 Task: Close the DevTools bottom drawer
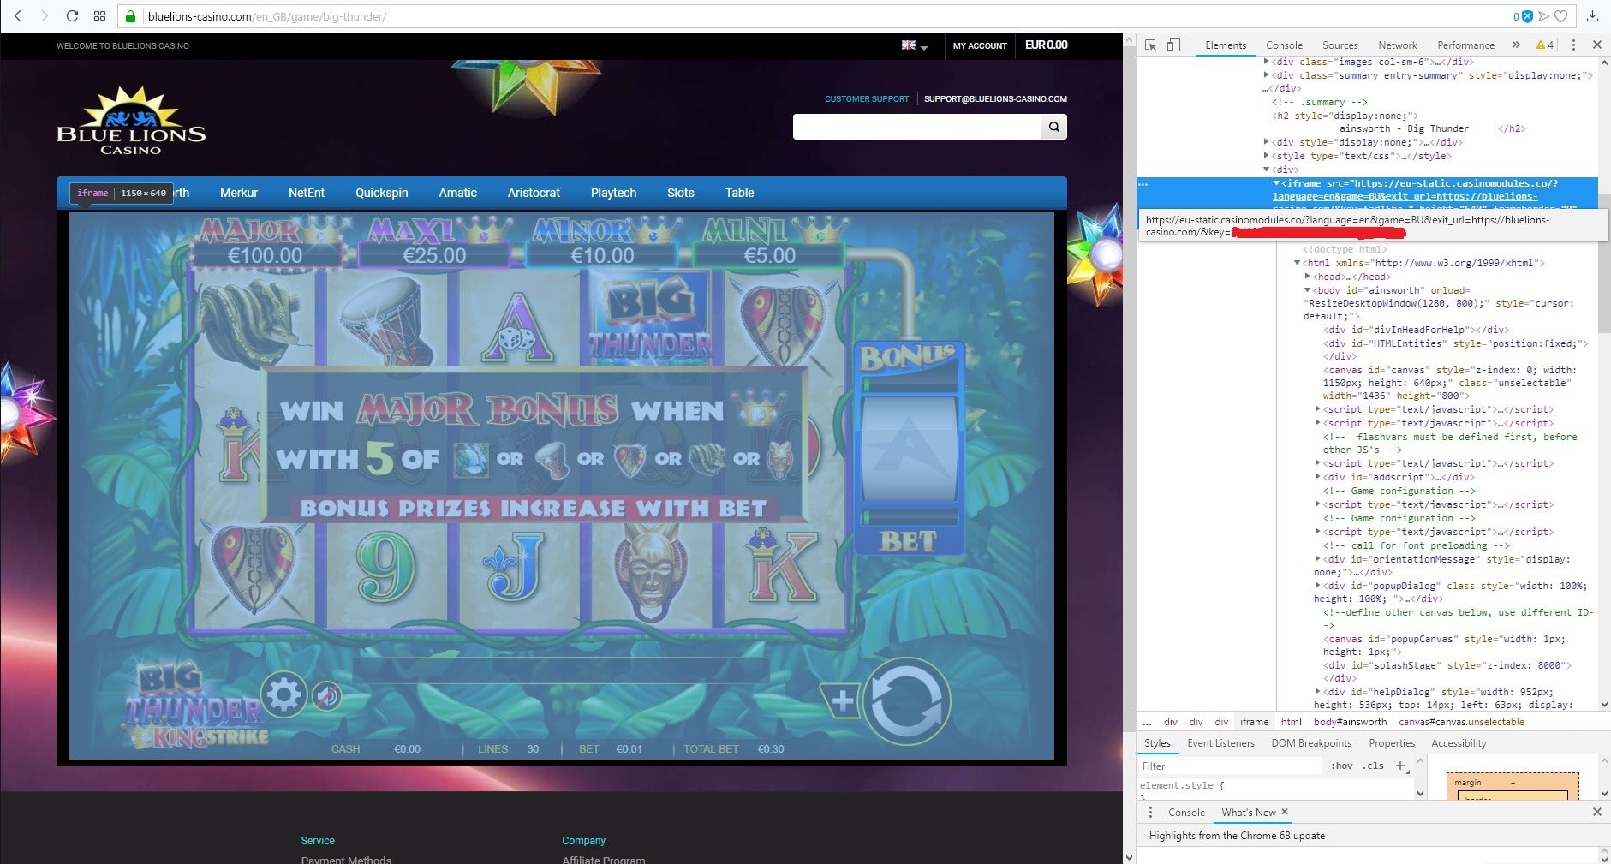[1597, 812]
